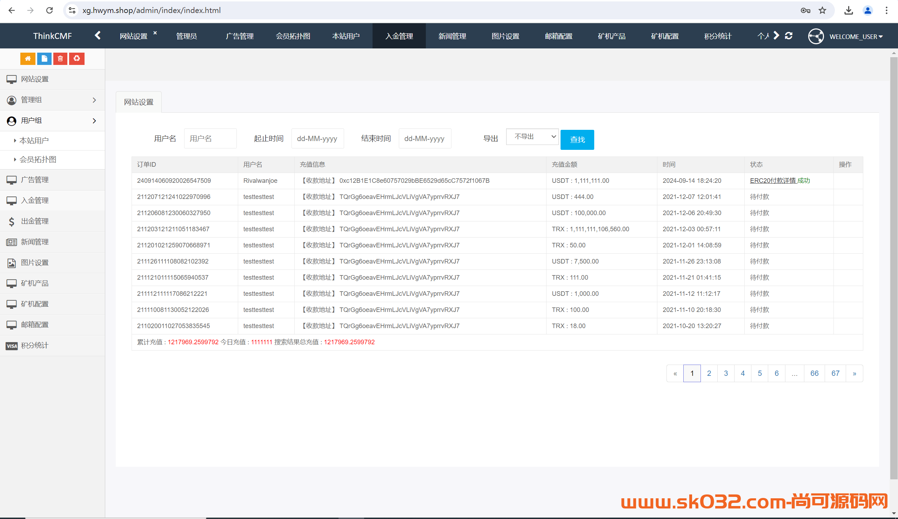The image size is (898, 519).
Task: Click the monitor icon beside sidebar 网站设置
Action: point(11,79)
